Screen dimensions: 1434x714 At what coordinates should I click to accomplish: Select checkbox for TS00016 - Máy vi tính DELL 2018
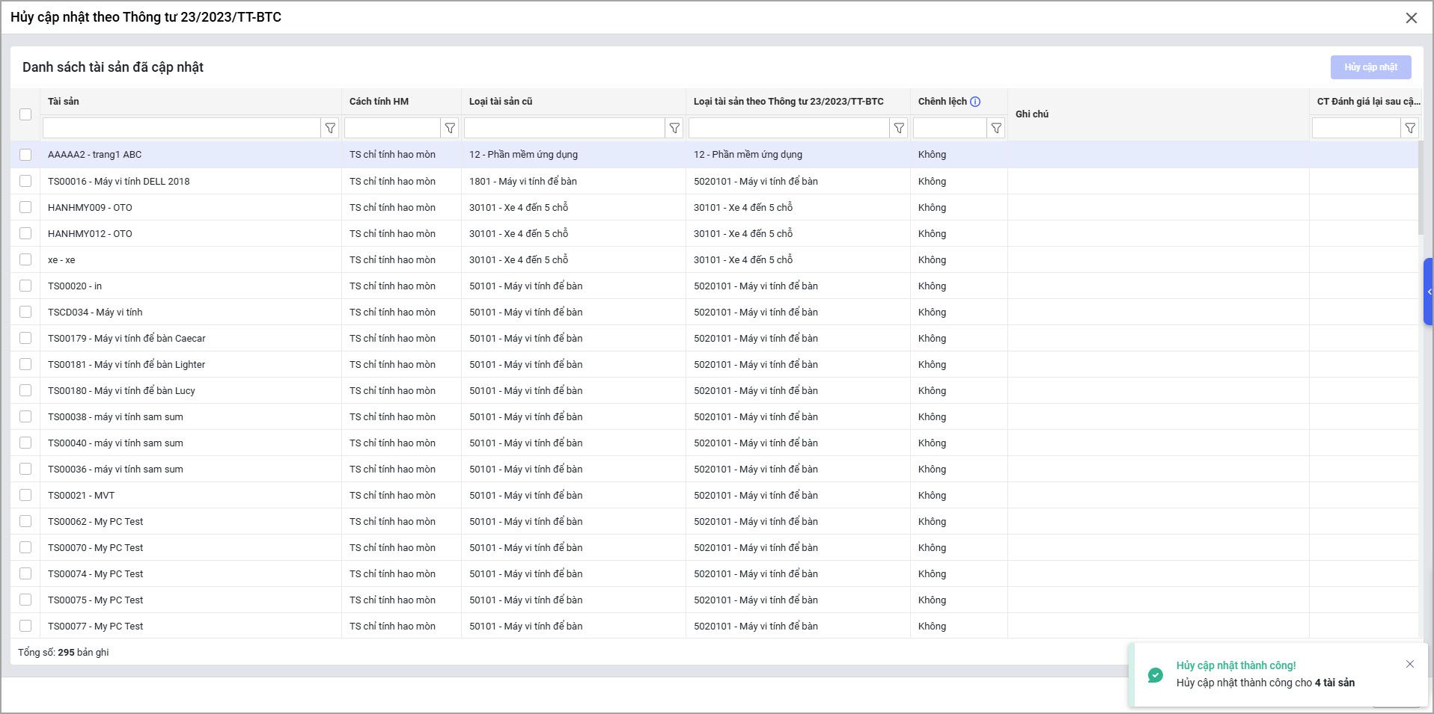tap(25, 181)
